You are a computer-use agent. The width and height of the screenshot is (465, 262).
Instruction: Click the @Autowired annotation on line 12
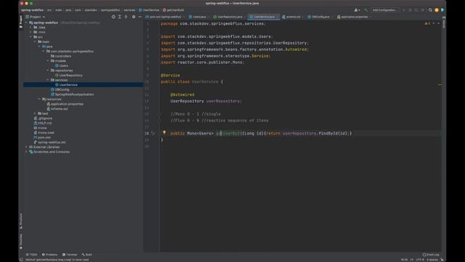[182, 95]
